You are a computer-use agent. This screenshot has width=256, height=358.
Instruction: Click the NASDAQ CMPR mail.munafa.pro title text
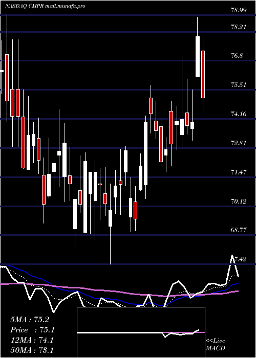pos(45,6)
